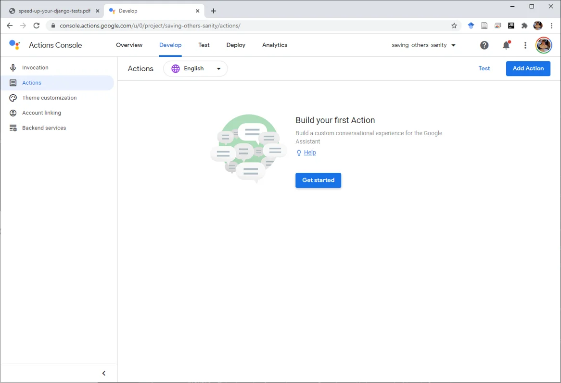Click the browser forward arrow
The height and width of the screenshot is (383, 561).
23,26
